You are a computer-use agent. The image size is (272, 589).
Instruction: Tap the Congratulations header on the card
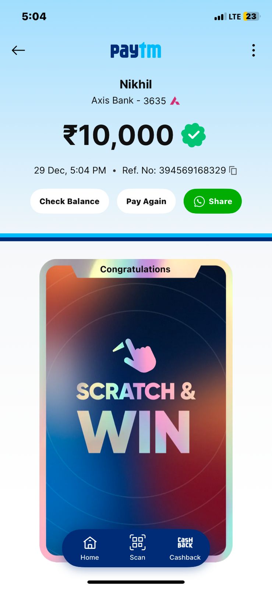(x=135, y=269)
